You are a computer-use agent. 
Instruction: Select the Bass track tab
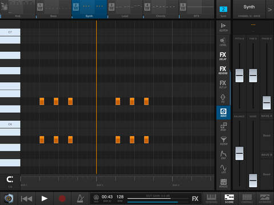pyautogui.click(x=54, y=9)
